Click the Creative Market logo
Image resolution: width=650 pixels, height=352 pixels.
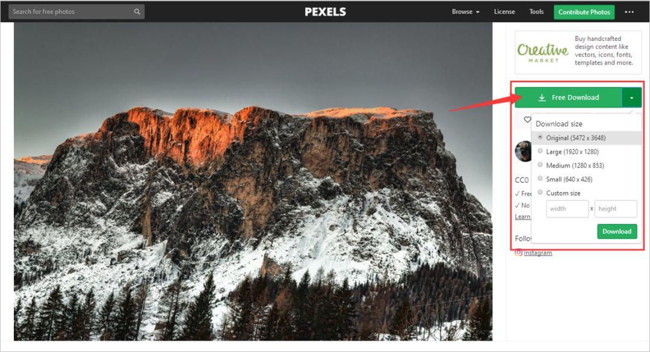pyautogui.click(x=543, y=53)
